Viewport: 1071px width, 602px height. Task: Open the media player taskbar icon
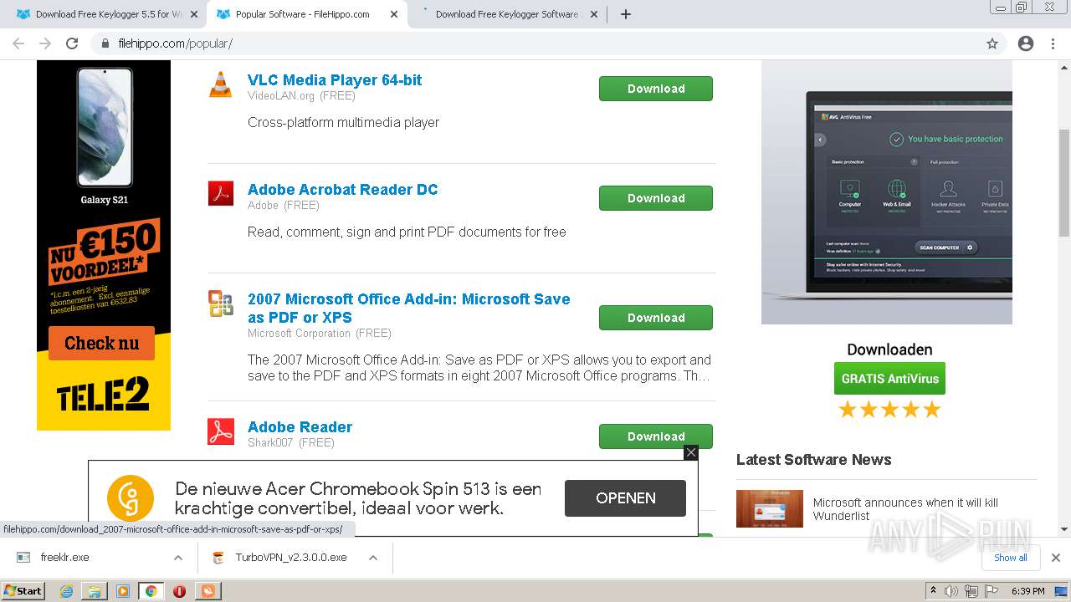pyautogui.click(x=122, y=591)
